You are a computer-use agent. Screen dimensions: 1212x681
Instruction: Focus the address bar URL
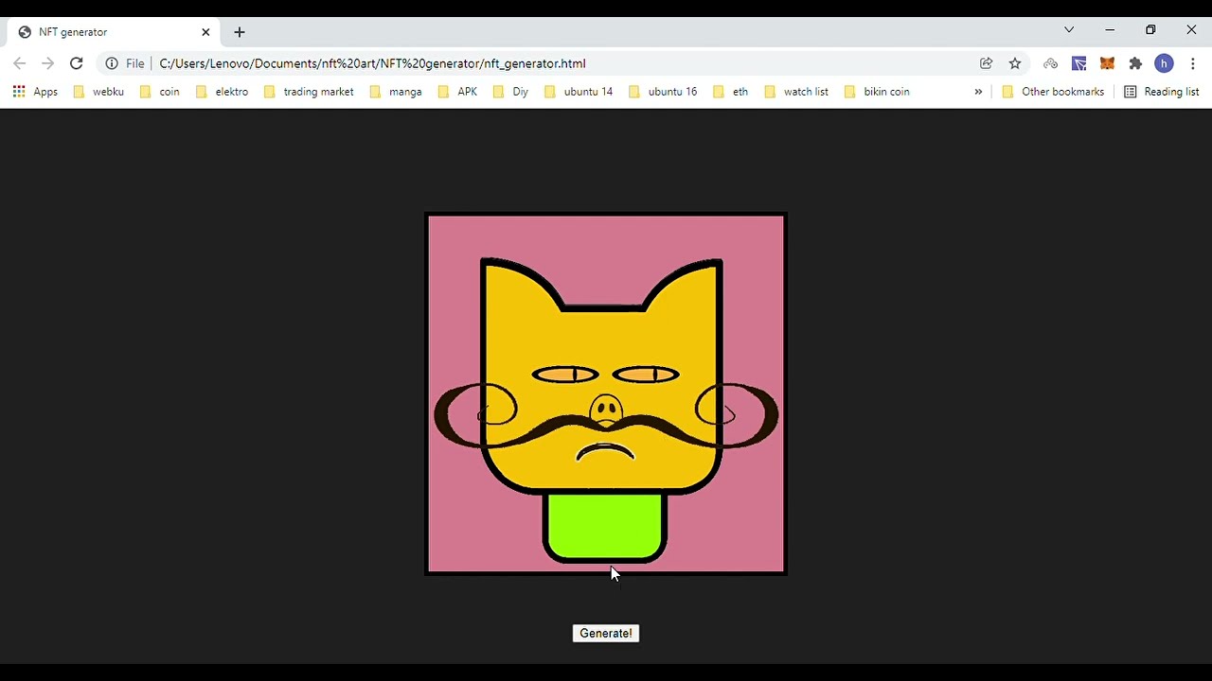click(x=373, y=63)
